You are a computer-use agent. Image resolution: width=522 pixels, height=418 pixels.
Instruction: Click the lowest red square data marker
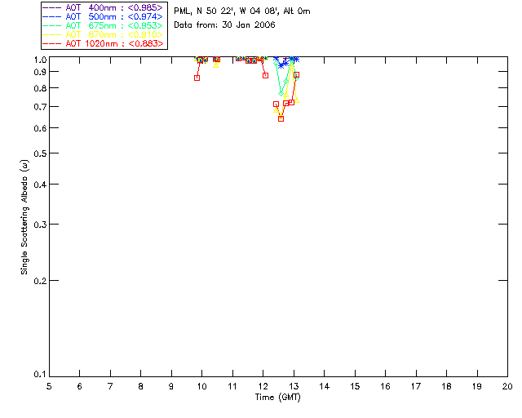pyautogui.click(x=281, y=118)
